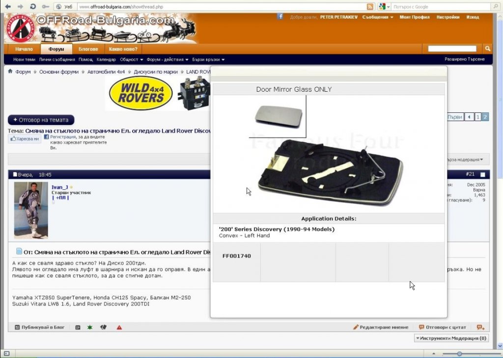The image size is (503, 358).
Task: Click the OFFRoad-Bulgaria round logo
Action: point(20,28)
